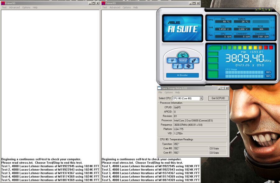Click the Core #1 temperature 55C

191,153
